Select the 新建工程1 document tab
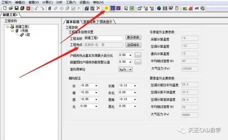This screenshot has width=228, height=140. (x=10, y=15)
